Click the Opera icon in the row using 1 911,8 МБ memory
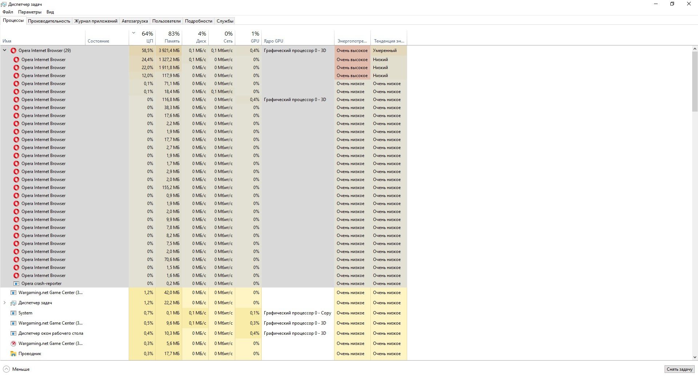This screenshot has width=698, height=378. pyautogui.click(x=16, y=68)
